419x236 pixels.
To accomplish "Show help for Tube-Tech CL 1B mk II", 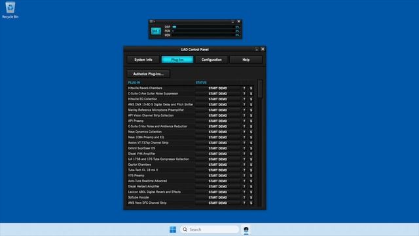I will point(244,170).
